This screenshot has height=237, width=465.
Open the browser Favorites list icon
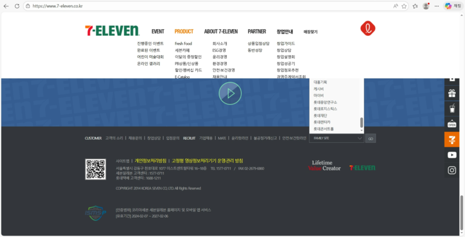pyautogui.click(x=415, y=6)
